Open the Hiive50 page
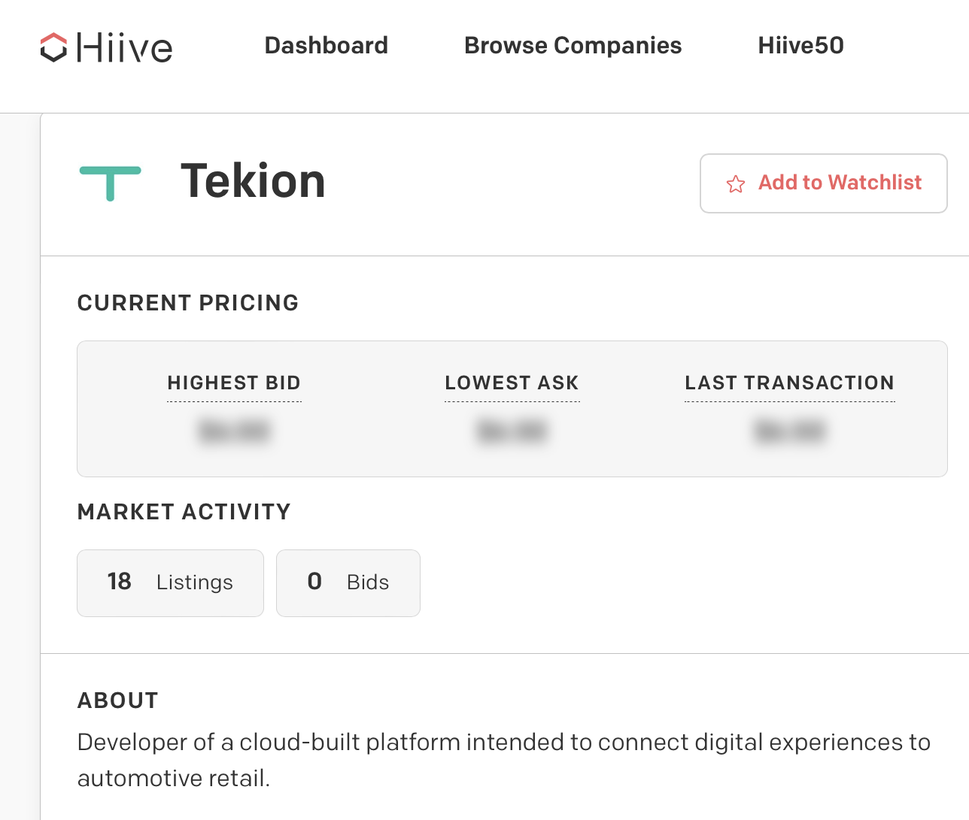Image resolution: width=969 pixels, height=820 pixels. click(x=801, y=45)
